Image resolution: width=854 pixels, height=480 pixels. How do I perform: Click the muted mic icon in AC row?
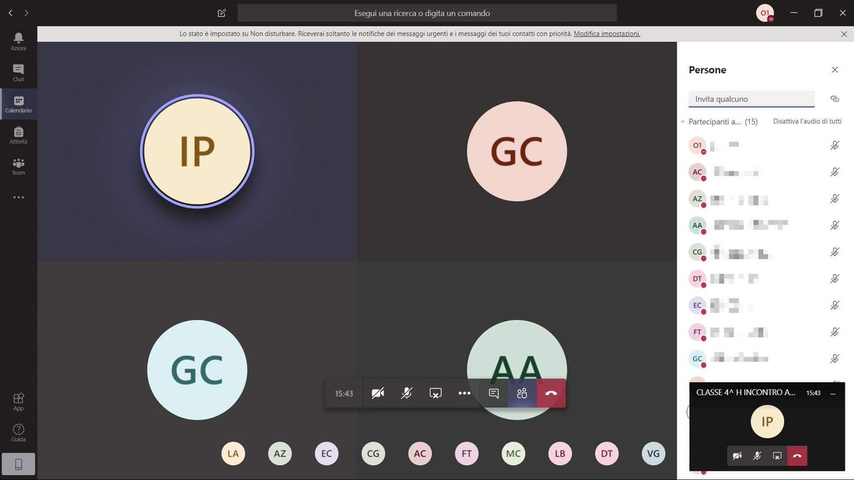[835, 172]
